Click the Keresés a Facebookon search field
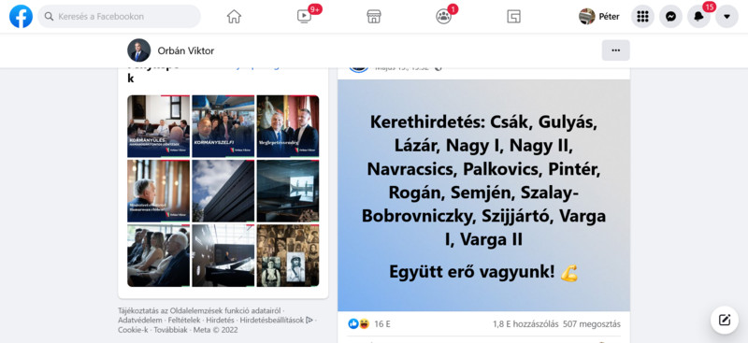The width and height of the screenshot is (748, 343). click(120, 16)
